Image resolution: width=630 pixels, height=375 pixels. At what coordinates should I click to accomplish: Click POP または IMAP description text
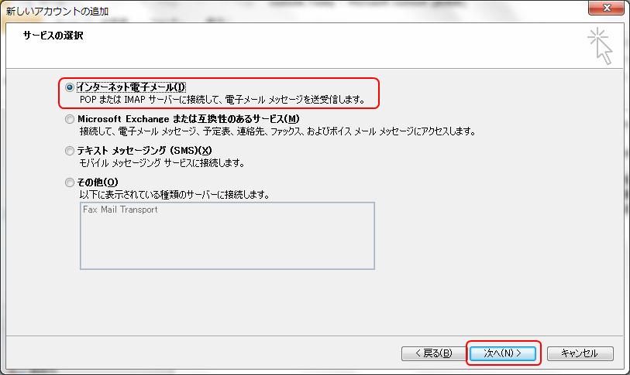tap(222, 100)
